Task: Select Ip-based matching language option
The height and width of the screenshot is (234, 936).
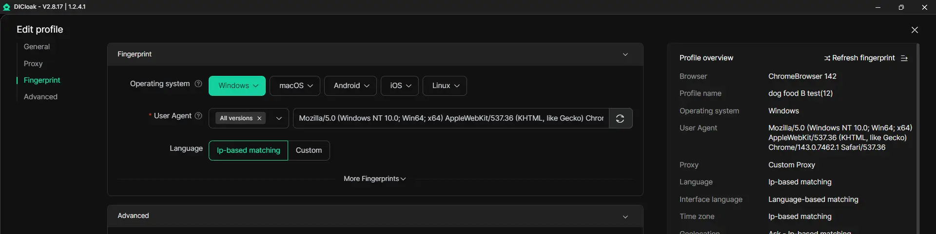Action: (248, 150)
